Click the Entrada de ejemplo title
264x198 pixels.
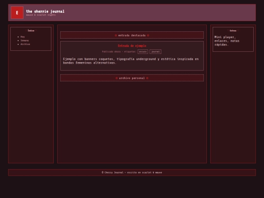pyautogui.click(x=132, y=46)
